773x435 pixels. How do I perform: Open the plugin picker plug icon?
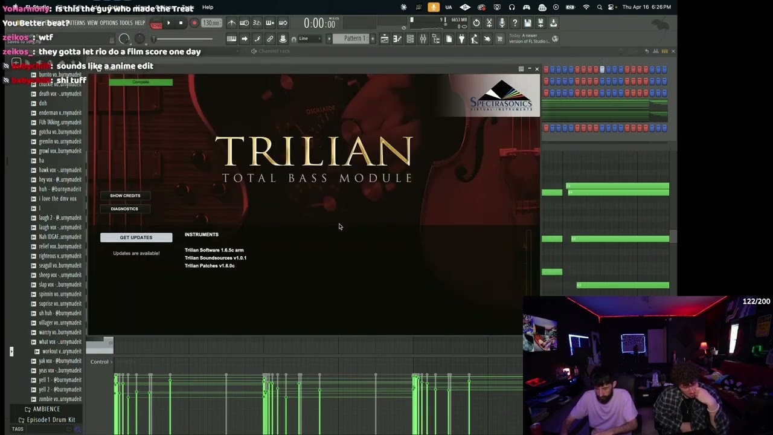[x=461, y=39]
